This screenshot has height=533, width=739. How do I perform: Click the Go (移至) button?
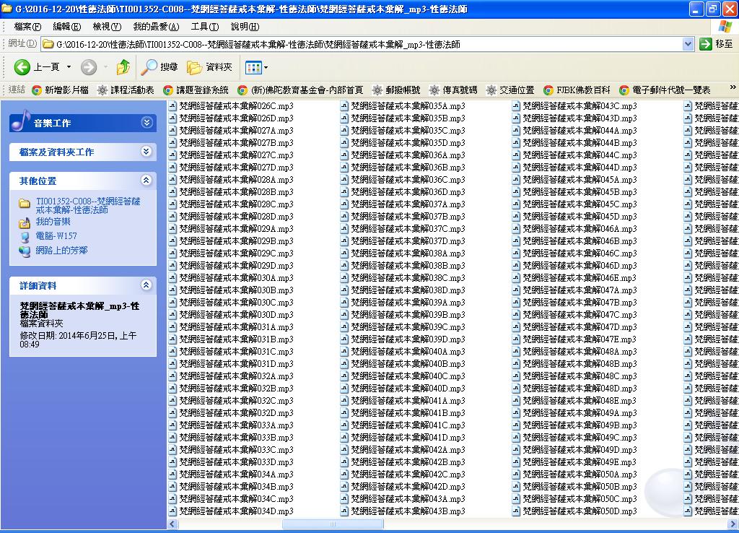coord(716,44)
